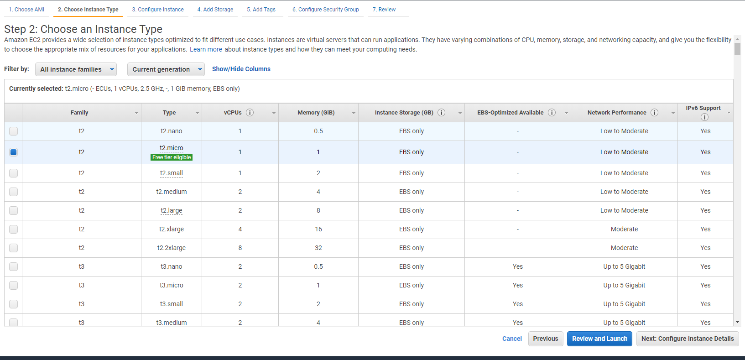Go to 6. Configure Security Group step

point(326,10)
